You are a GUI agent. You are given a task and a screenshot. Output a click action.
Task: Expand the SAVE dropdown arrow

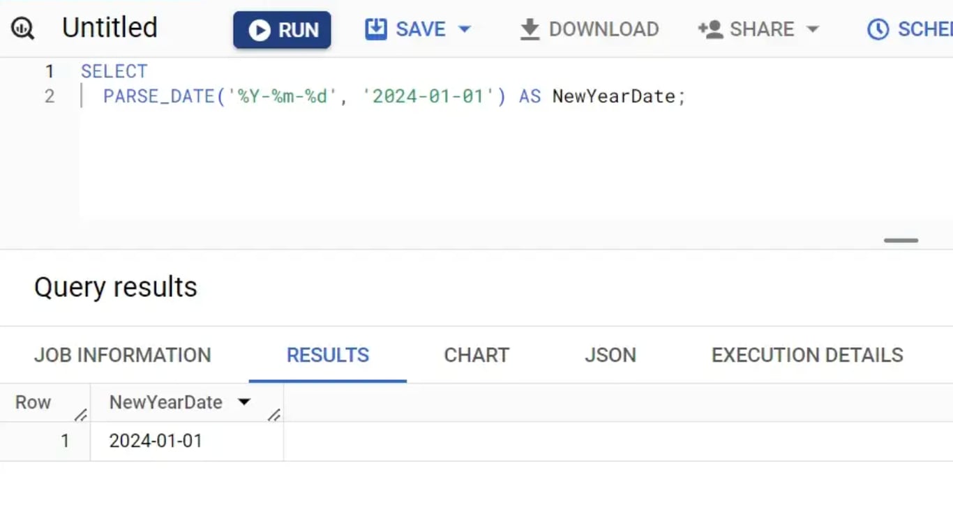click(x=464, y=29)
